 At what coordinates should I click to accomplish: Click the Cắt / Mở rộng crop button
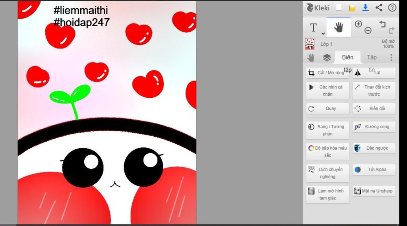pos(328,73)
